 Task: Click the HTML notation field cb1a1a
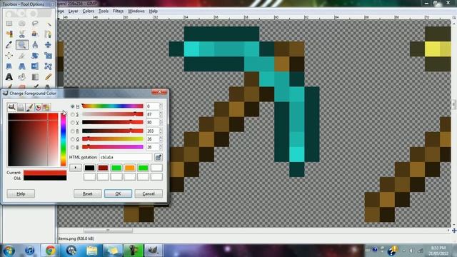(x=126, y=157)
